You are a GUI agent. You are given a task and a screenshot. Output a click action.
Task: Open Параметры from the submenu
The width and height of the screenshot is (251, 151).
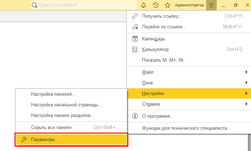click(x=71, y=139)
